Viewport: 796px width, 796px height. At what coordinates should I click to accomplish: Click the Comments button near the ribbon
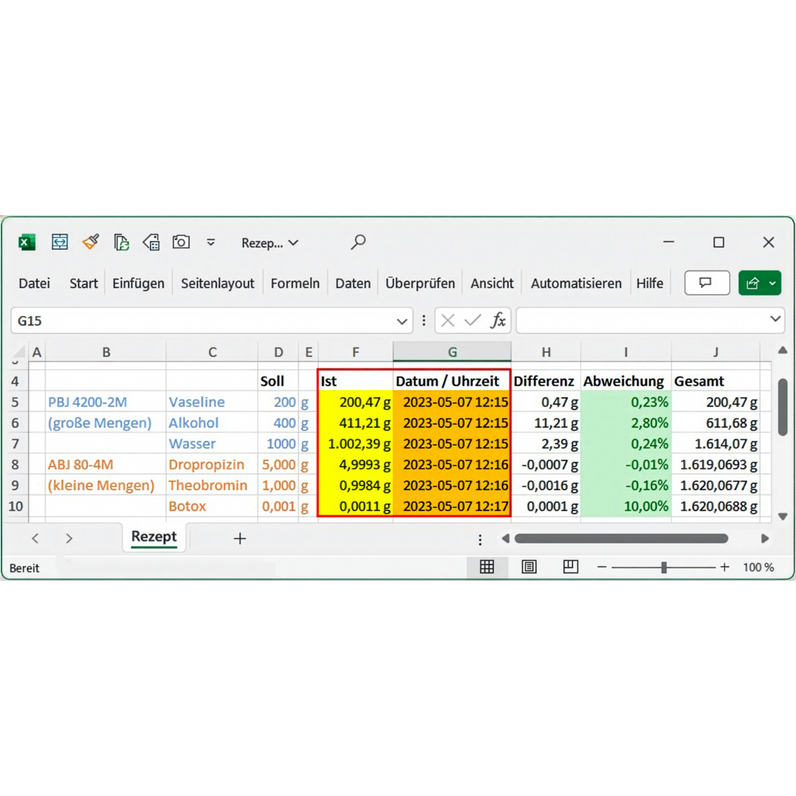(x=706, y=282)
